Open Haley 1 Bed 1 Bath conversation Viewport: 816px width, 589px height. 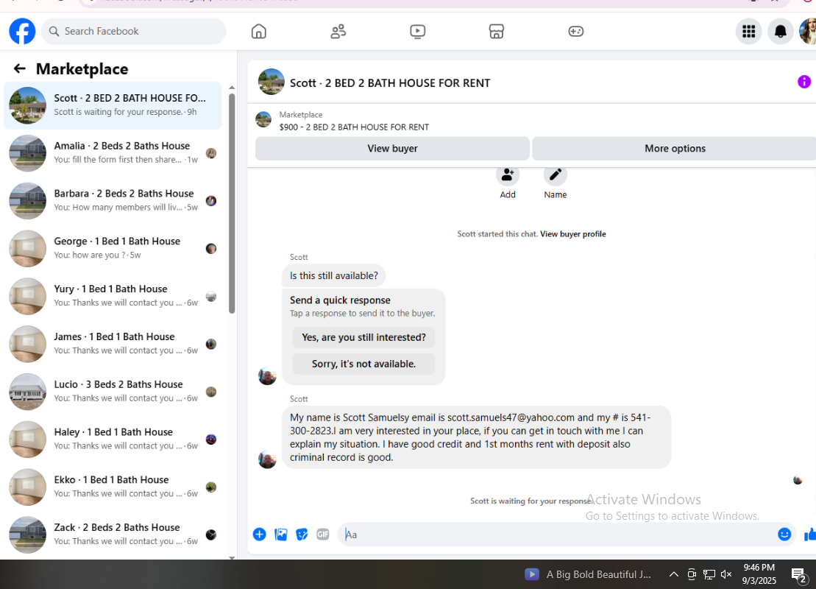113,440
